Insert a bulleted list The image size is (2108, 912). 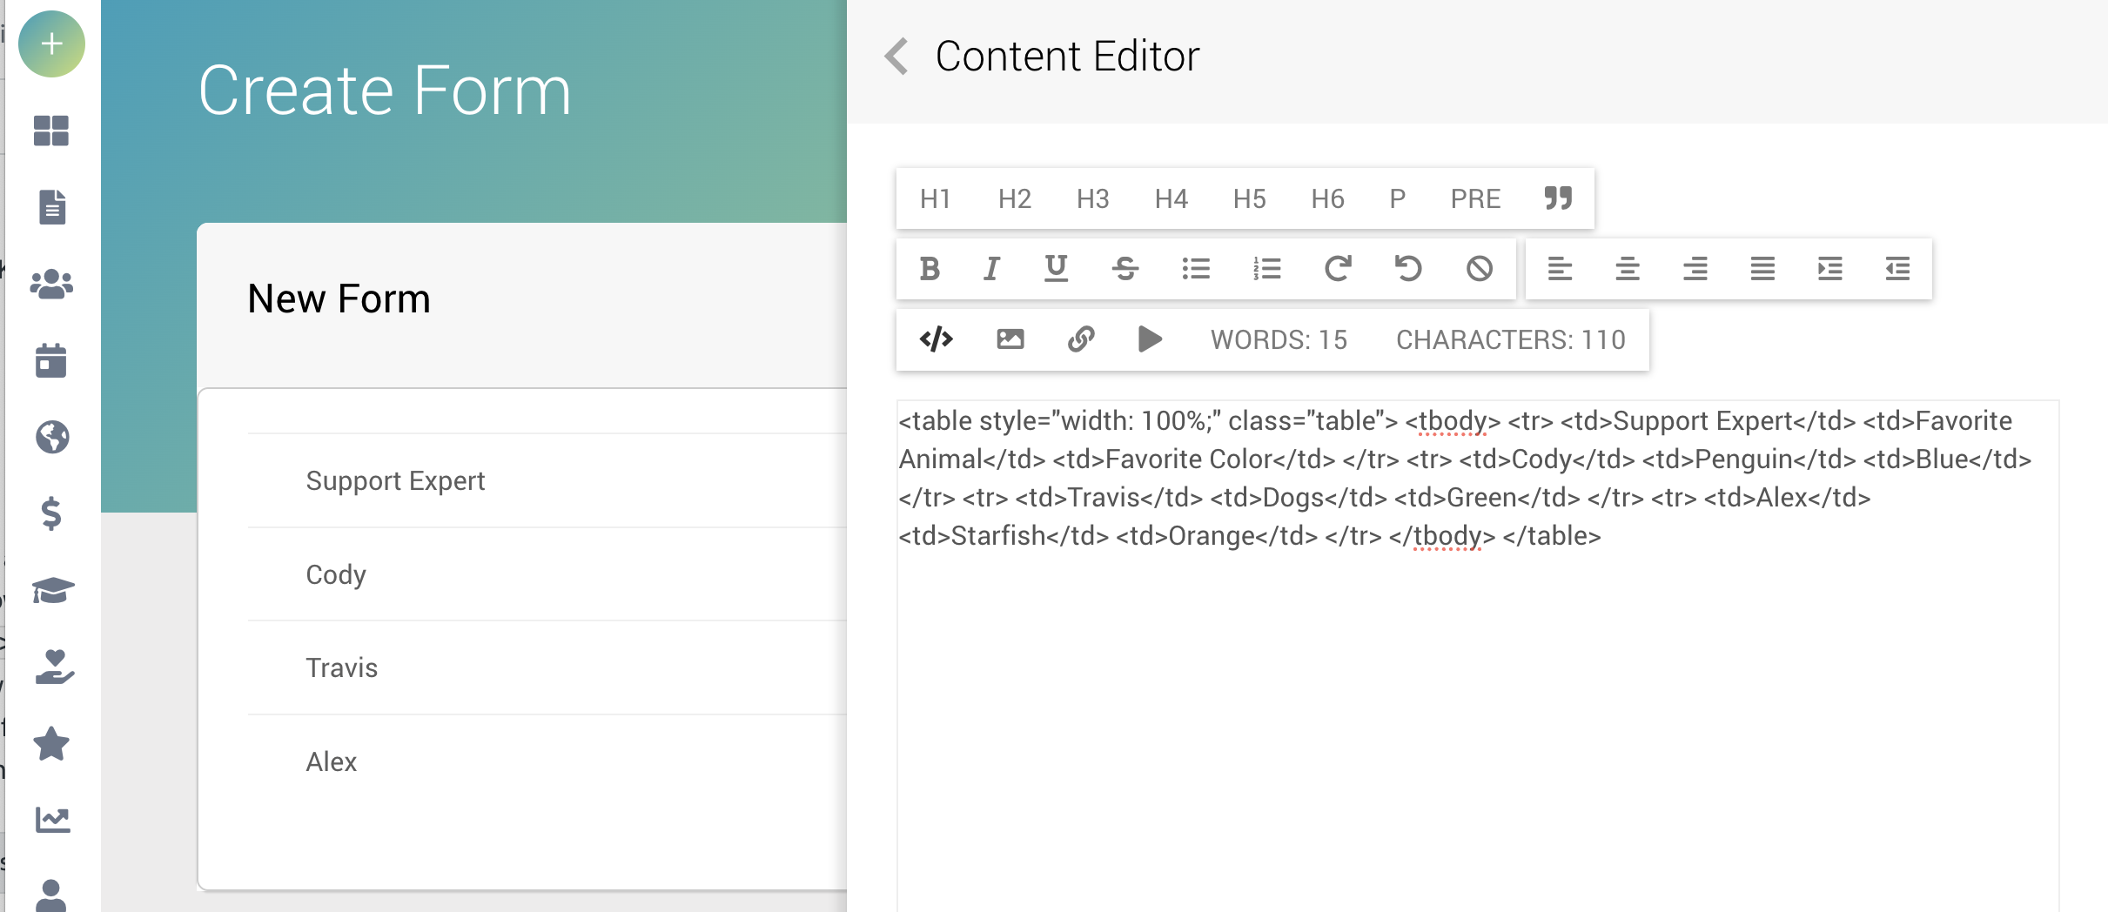[1196, 269]
